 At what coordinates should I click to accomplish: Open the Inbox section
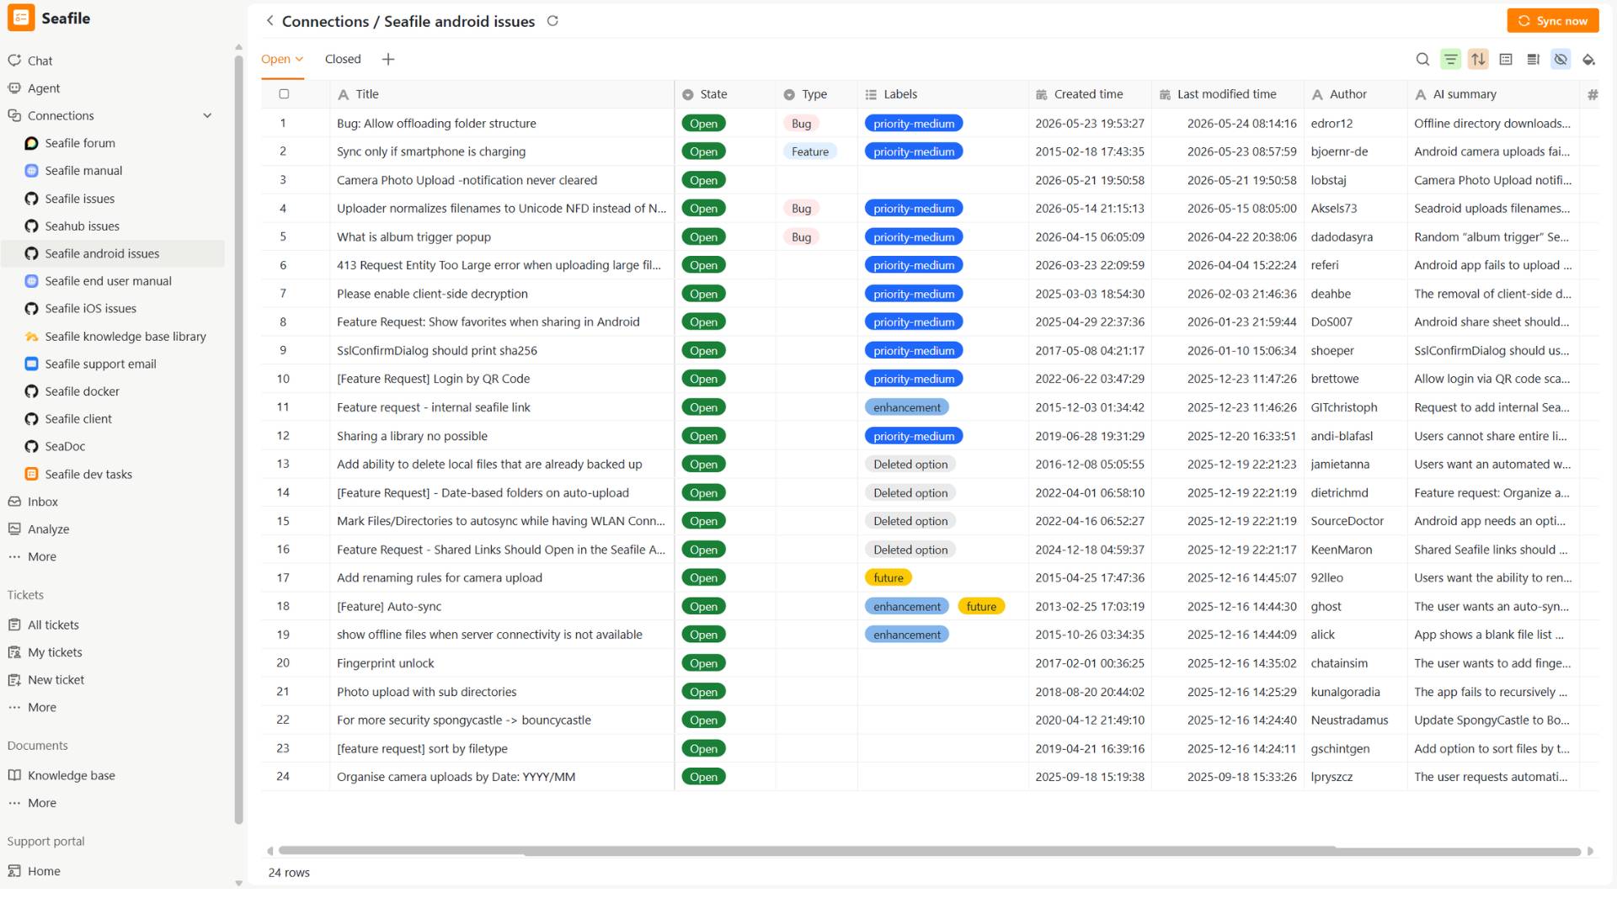pos(42,502)
